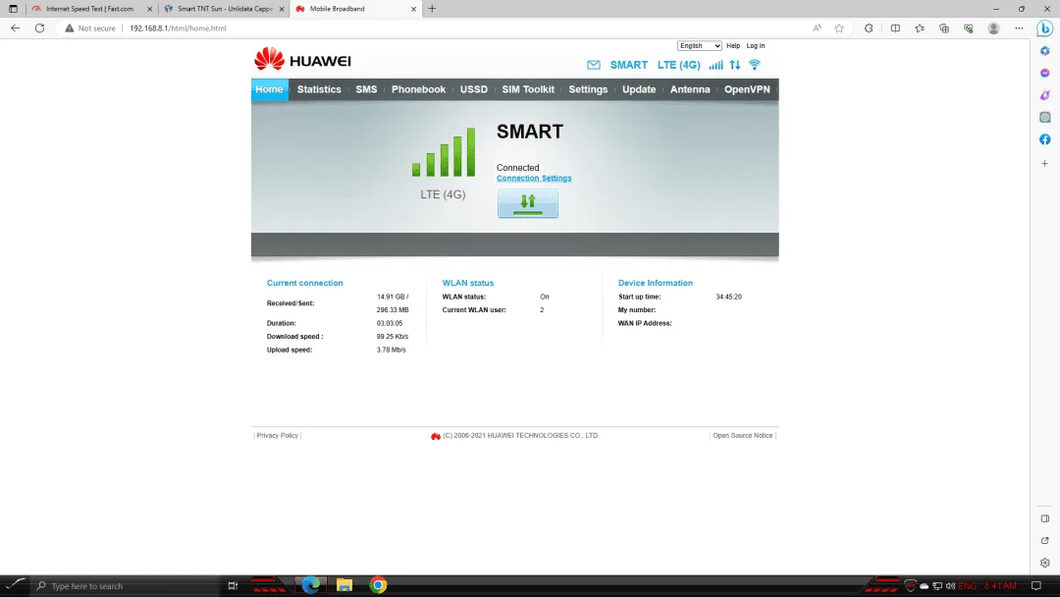Switch to the Internet Speed Test Fast.com tab
Viewport: 1060px width, 597px height.
(90, 9)
